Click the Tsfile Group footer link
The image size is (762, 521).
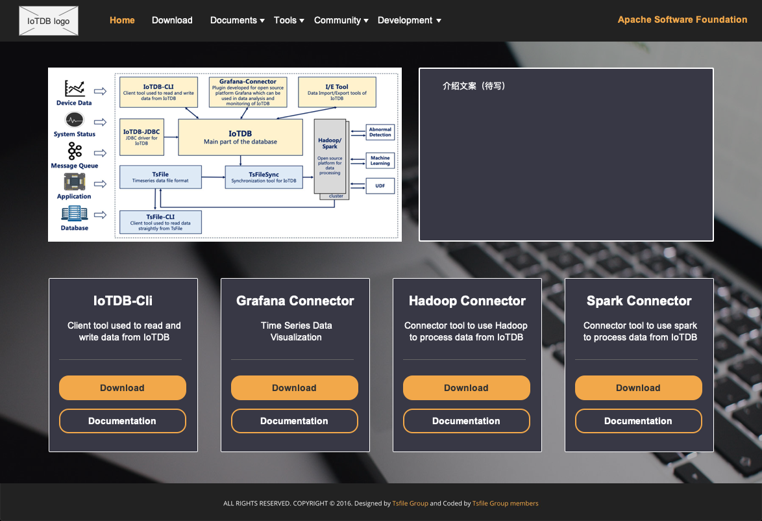click(x=410, y=503)
